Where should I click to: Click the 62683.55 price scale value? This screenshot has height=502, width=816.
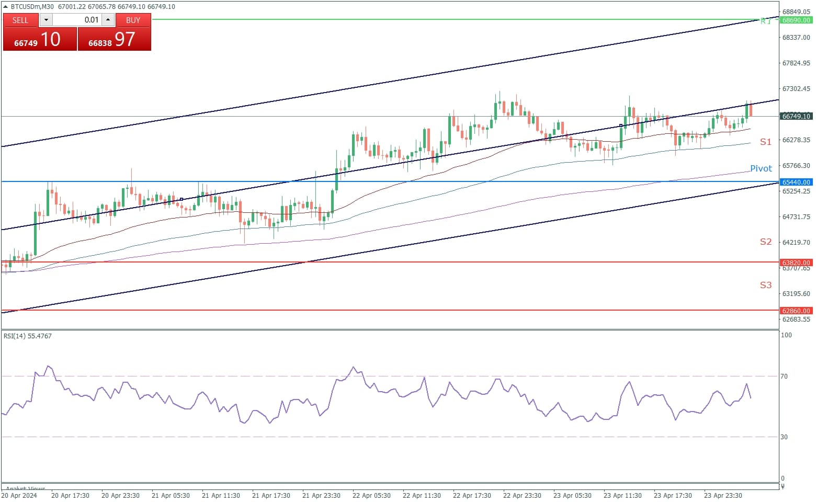click(796, 319)
